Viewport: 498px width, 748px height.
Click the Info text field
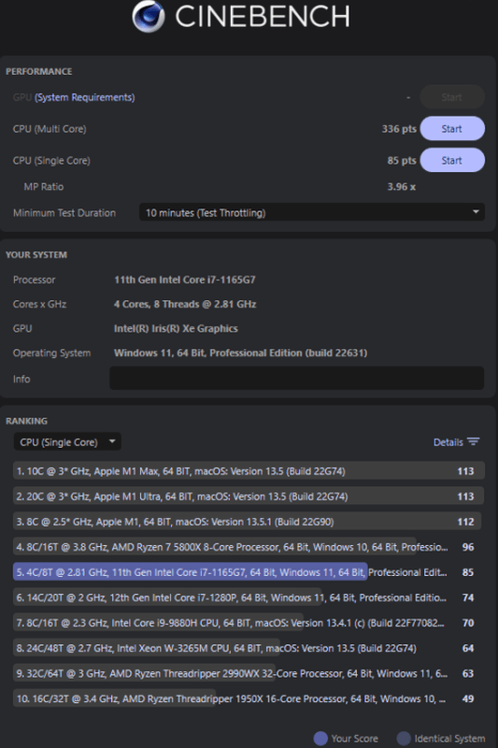click(x=296, y=379)
